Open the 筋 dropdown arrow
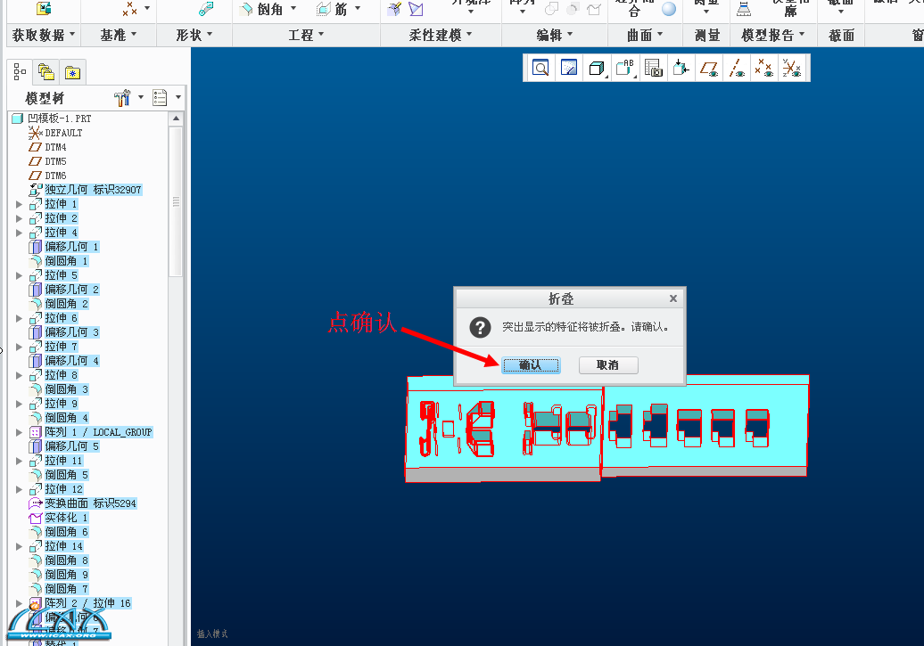 358,8
